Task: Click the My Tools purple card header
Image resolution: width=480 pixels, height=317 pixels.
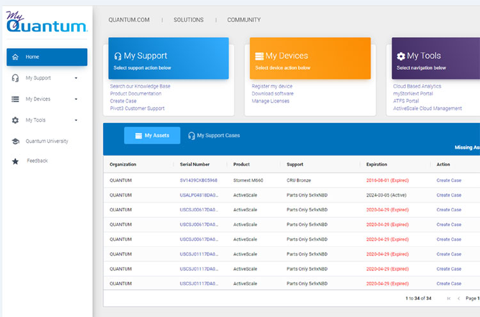Action: pos(436,58)
